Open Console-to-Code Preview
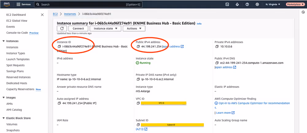Screen dimensions: 307x133 tap(22, 33)
